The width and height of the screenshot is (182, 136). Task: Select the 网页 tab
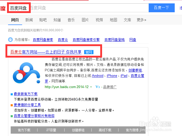[15, 20]
